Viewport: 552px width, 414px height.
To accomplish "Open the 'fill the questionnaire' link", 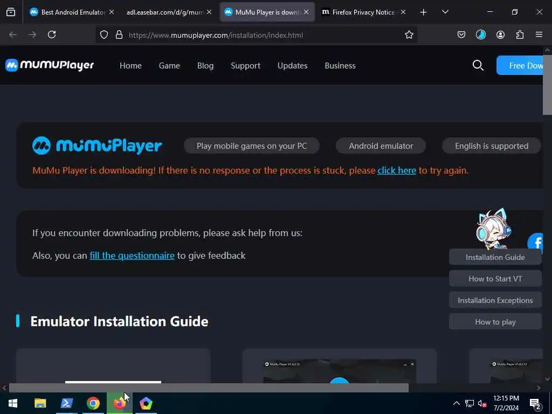I will pos(132,256).
